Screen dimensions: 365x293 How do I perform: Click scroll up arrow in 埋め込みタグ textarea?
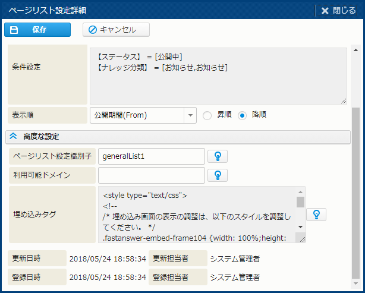click(300, 192)
